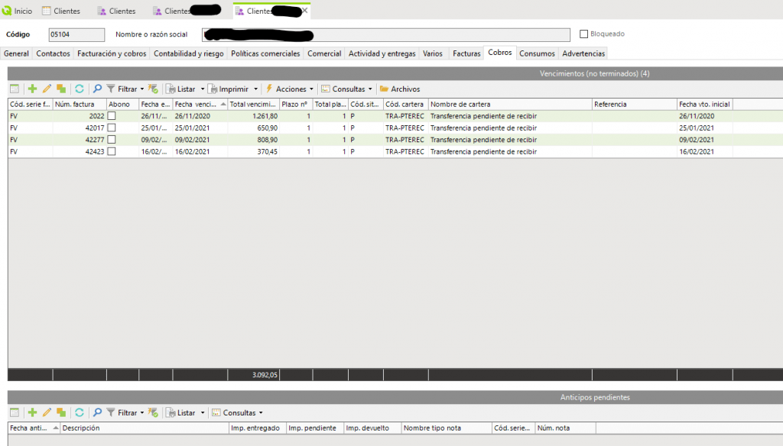
Task: Select the 1.261,80 total cell
Action: click(x=253, y=116)
